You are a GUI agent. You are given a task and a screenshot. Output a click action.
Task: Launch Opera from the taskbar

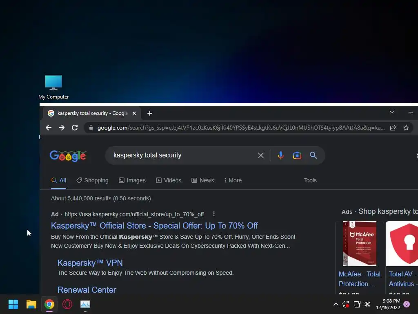tap(67, 304)
